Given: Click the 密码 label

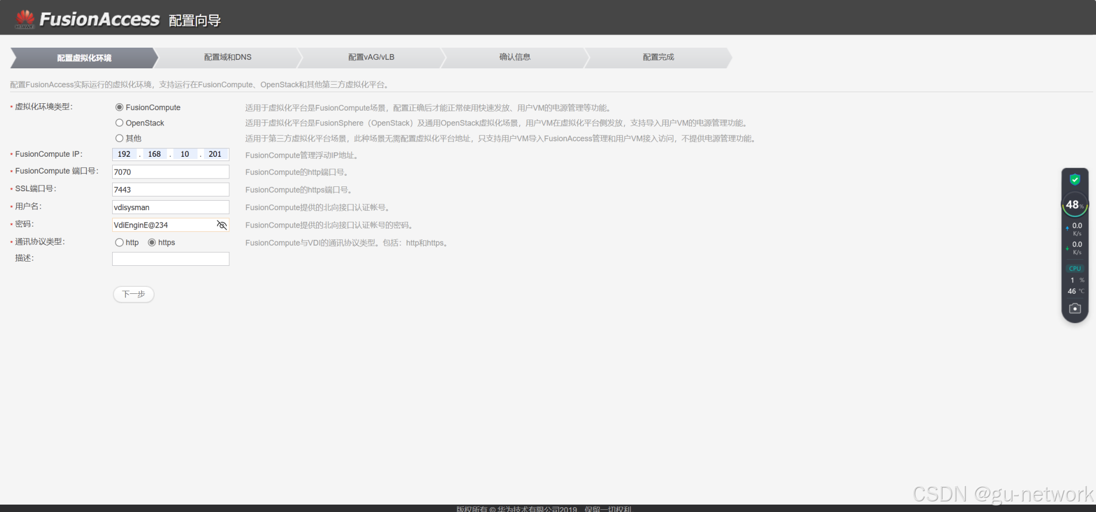Looking at the screenshot, I should click(24, 224).
